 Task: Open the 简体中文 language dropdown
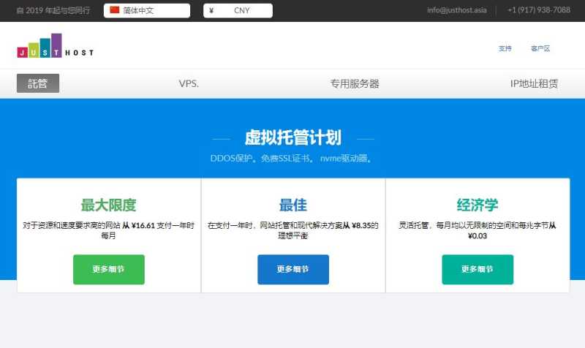(x=147, y=10)
